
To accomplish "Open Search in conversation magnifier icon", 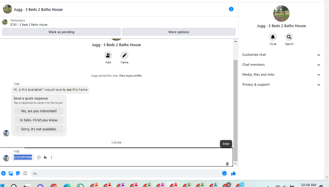I will pyautogui.click(x=289, y=37).
